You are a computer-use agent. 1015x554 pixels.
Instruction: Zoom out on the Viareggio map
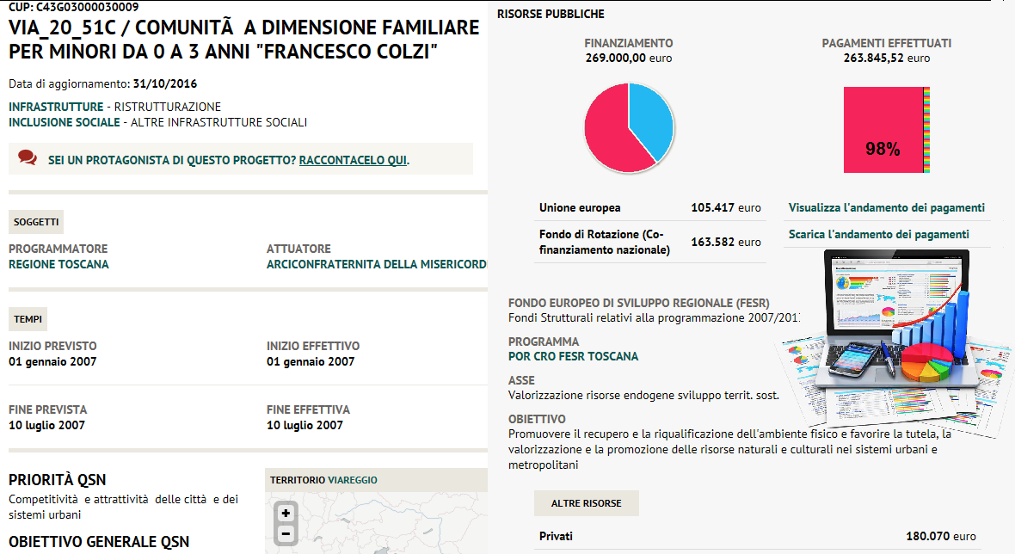[x=286, y=534]
